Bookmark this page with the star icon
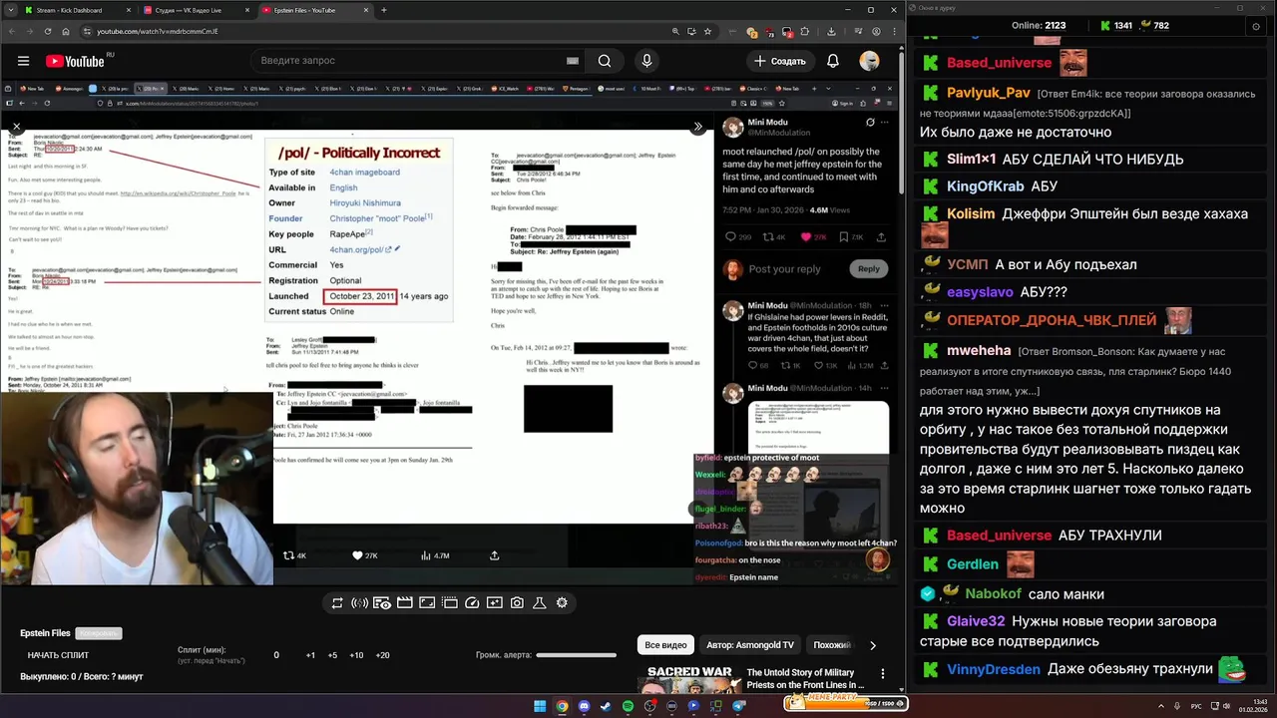 point(708,31)
